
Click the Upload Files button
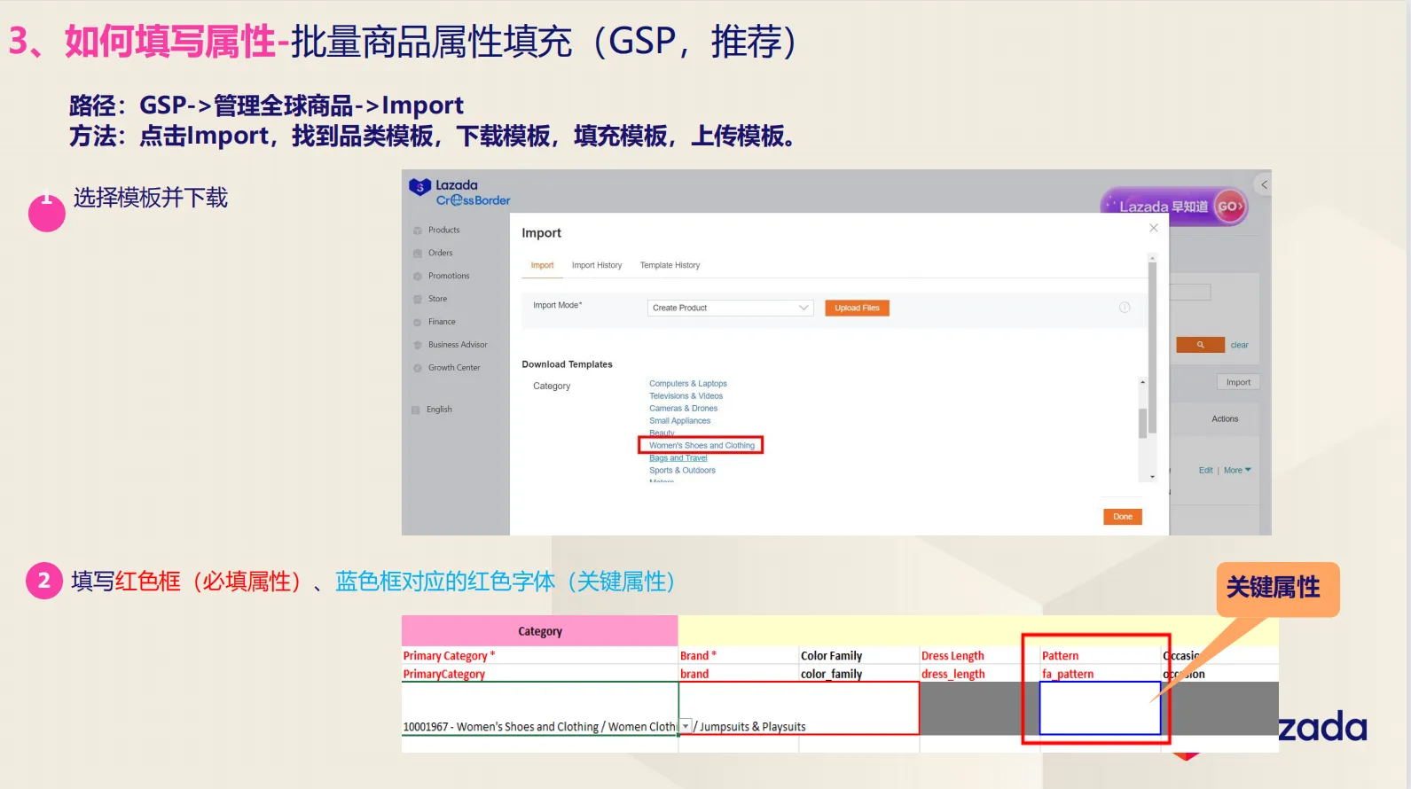pyautogui.click(x=857, y=308)
